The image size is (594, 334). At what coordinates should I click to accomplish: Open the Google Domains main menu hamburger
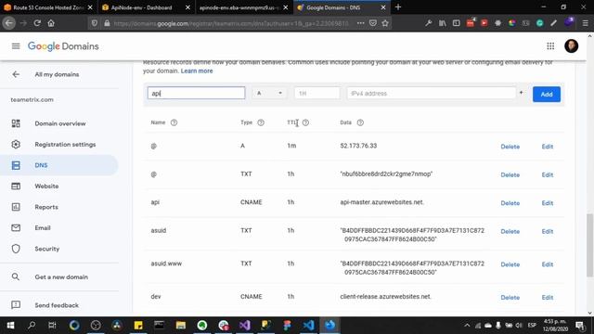point(16,46)
